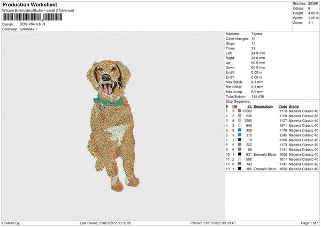Click the DOG V64 4,8 IN design name
This screenshot has width=321, height=227.
[33, 24]
